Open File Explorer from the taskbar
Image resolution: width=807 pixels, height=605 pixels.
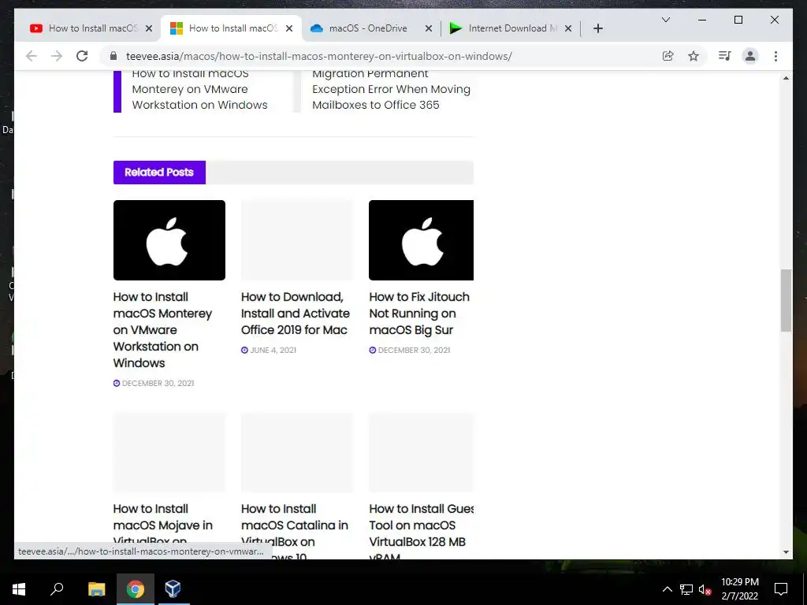click(96, 589)
